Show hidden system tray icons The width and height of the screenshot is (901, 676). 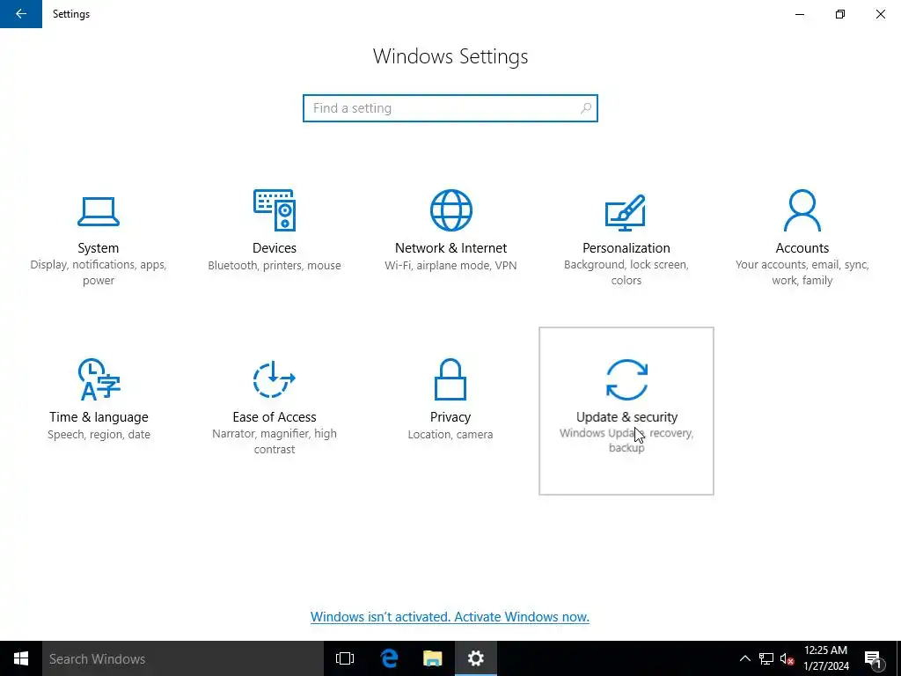point(744,658)
